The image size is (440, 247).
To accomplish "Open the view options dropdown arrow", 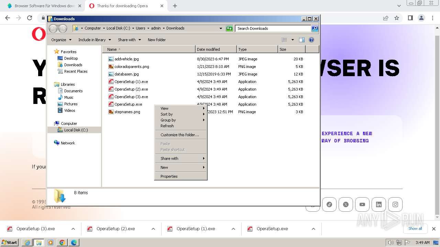I will click(x=293, y=40).
